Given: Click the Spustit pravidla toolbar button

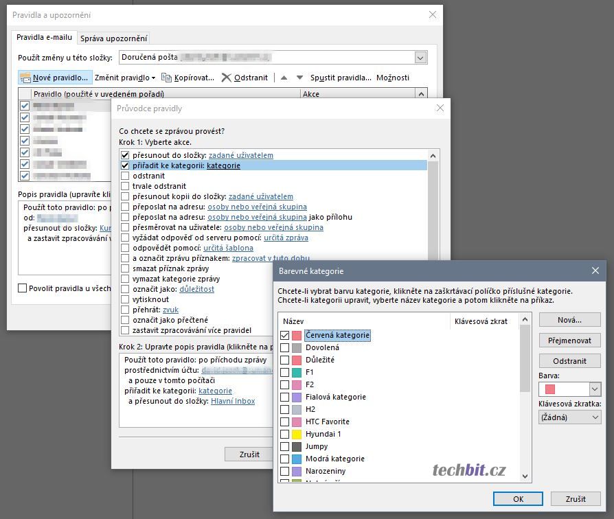Looking at the screenshot, I should tap(341, 78).
